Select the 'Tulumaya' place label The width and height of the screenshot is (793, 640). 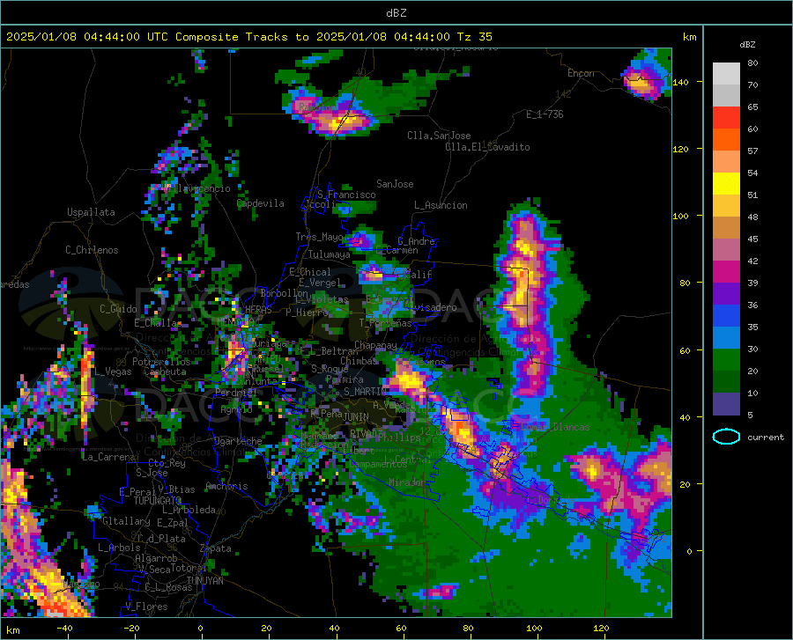(330, 254)
